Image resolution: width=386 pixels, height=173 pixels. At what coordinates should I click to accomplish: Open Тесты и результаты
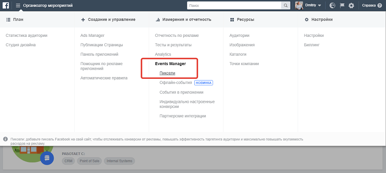(x=173, y=45)
